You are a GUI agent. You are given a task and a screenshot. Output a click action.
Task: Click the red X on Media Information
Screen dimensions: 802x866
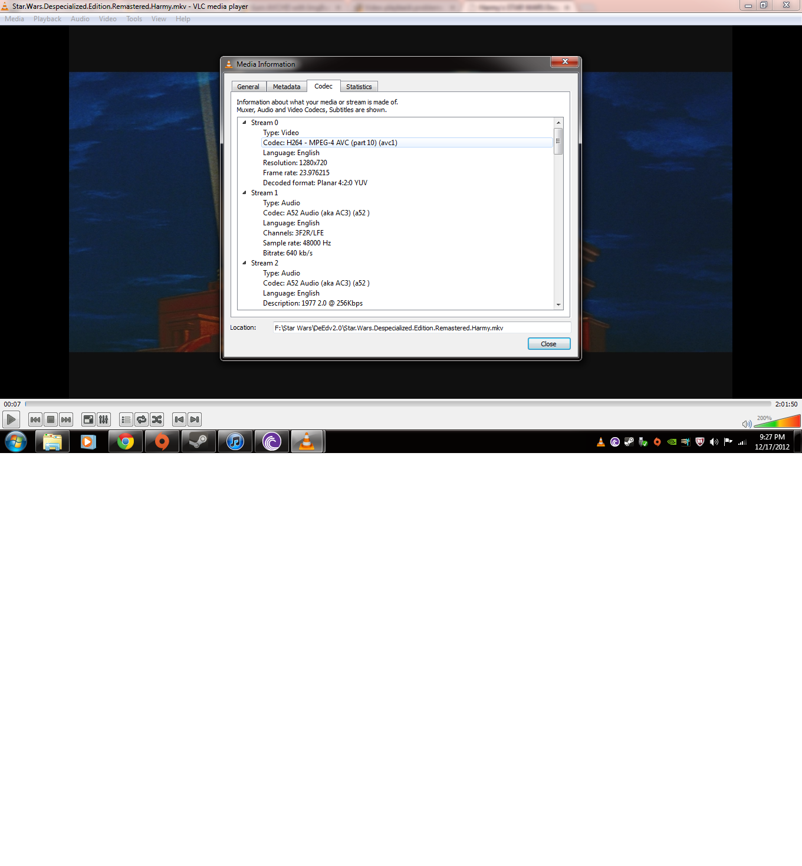pos(564,61)
